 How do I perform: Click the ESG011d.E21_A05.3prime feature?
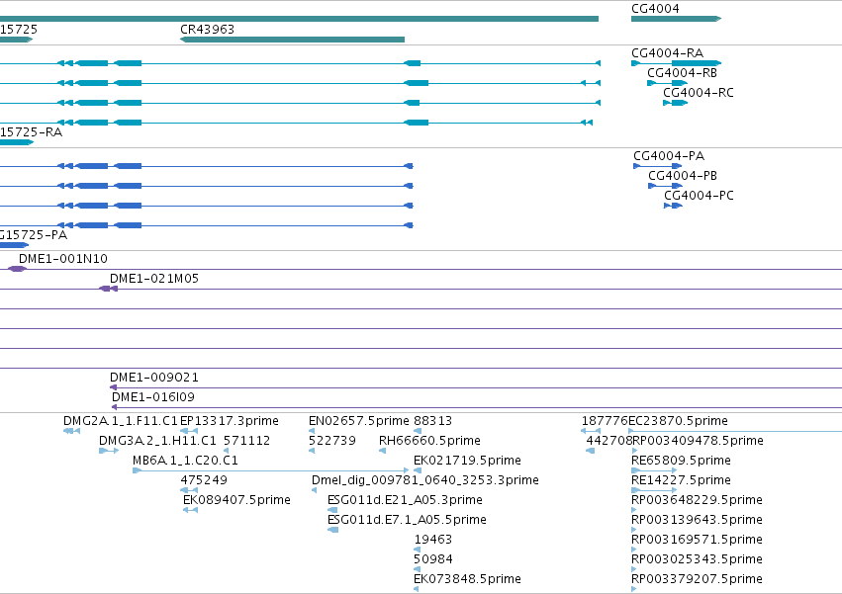click(332, 510)
